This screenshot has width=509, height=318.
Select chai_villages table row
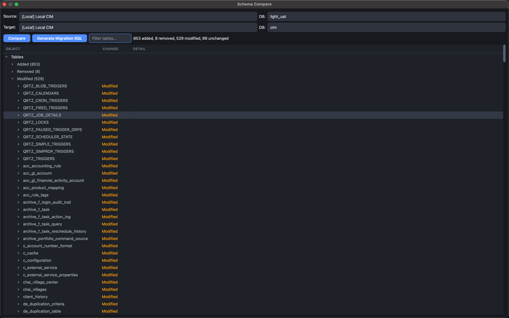253,289
